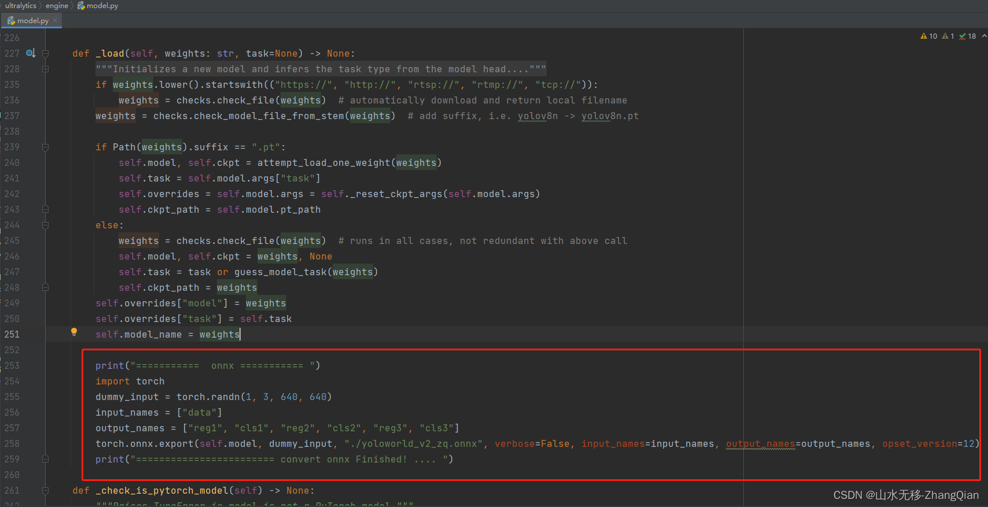Image resolution: width=988 pixels, height=507 pixels.
Task: Open the engine breadcrumb folder
Action: coord(57,6)
